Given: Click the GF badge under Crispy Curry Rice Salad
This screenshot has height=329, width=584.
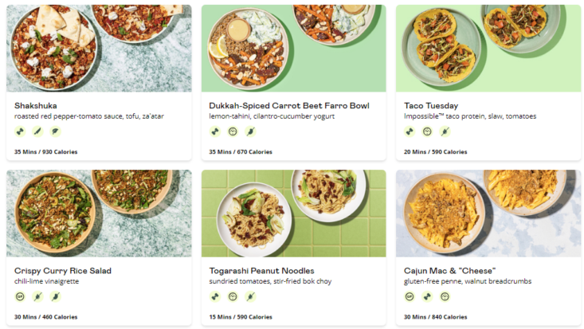Looking at the screenshot, I should click(20, 296).
